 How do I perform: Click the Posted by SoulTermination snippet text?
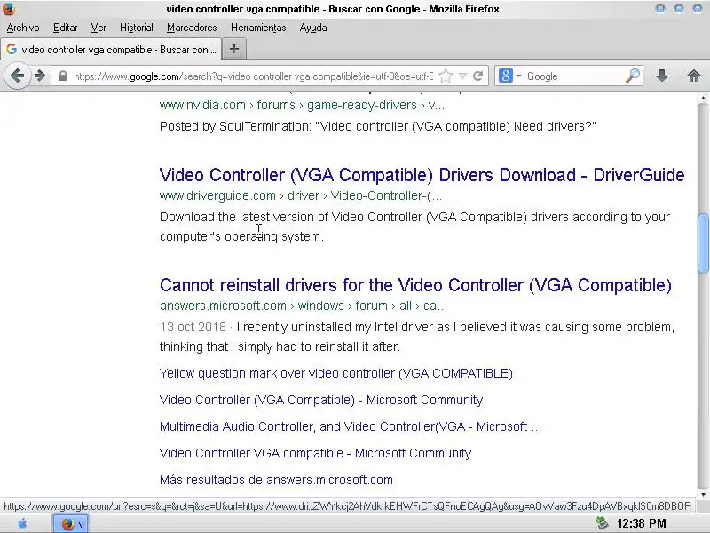(x=378, y=126)
